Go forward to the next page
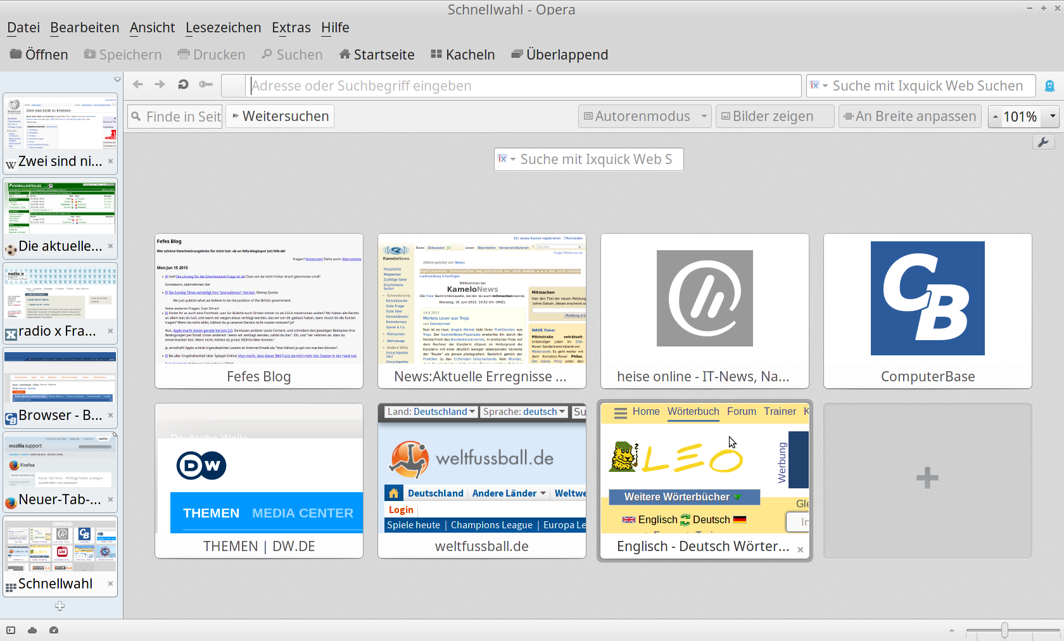 point(160,84)
